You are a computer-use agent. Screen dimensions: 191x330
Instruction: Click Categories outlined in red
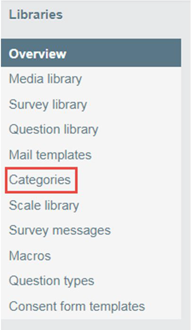40,180
